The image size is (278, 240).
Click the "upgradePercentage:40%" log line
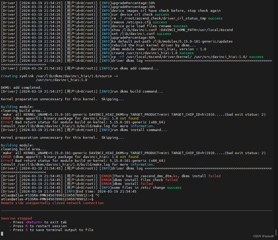(x=78, y=38)
